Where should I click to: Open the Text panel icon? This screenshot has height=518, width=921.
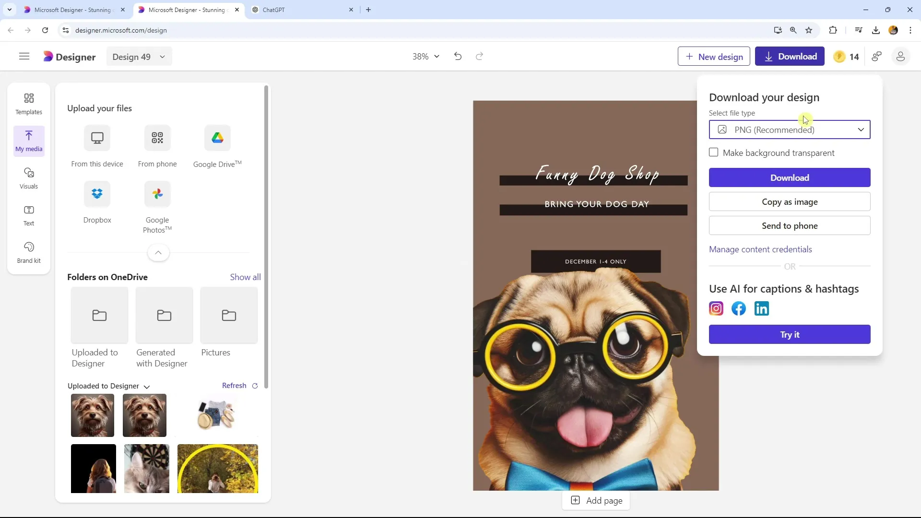click(x=28, y=215)
